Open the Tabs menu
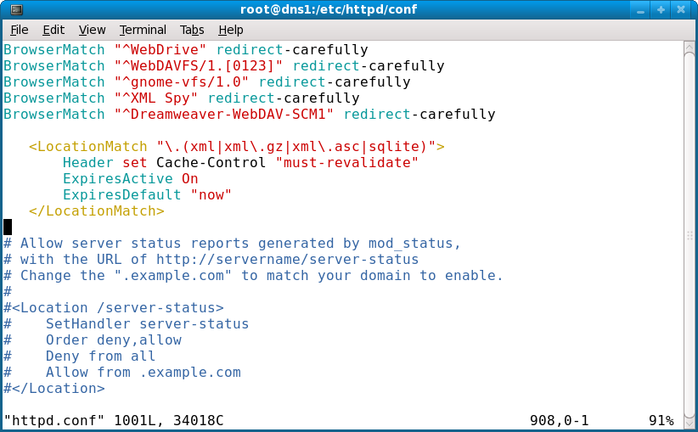The height and width of the screenshot is (432, 698). [x=192, y=30]
